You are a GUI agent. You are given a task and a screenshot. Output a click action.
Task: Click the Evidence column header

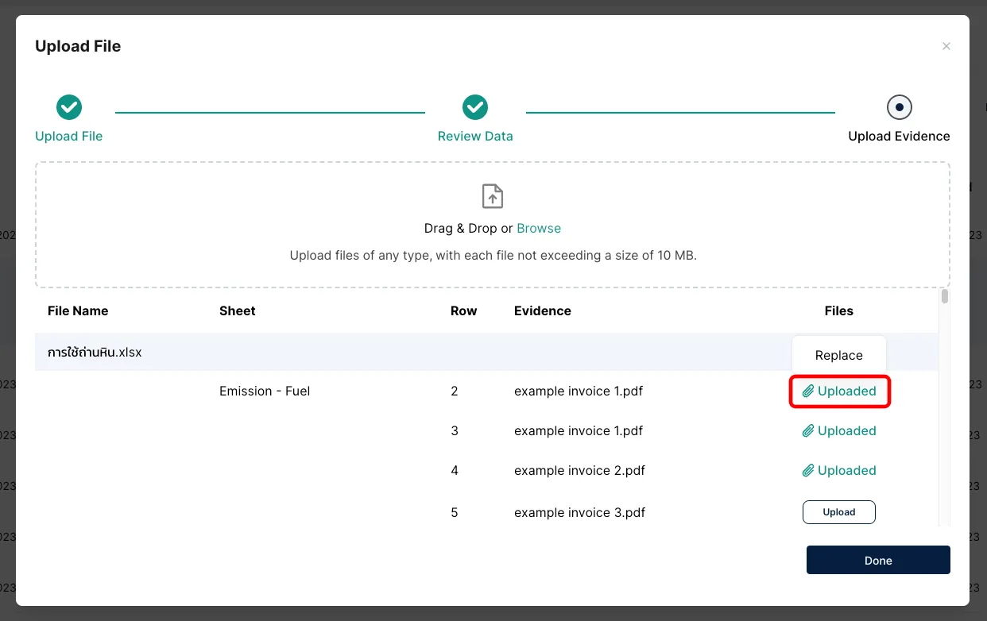(x=543, y=311)
